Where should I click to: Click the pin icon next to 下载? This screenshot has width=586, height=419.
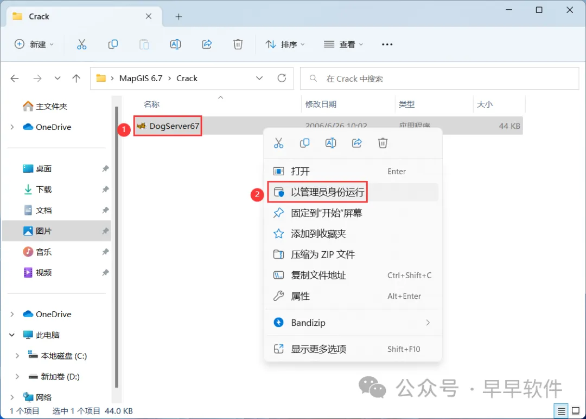(105, 190)
